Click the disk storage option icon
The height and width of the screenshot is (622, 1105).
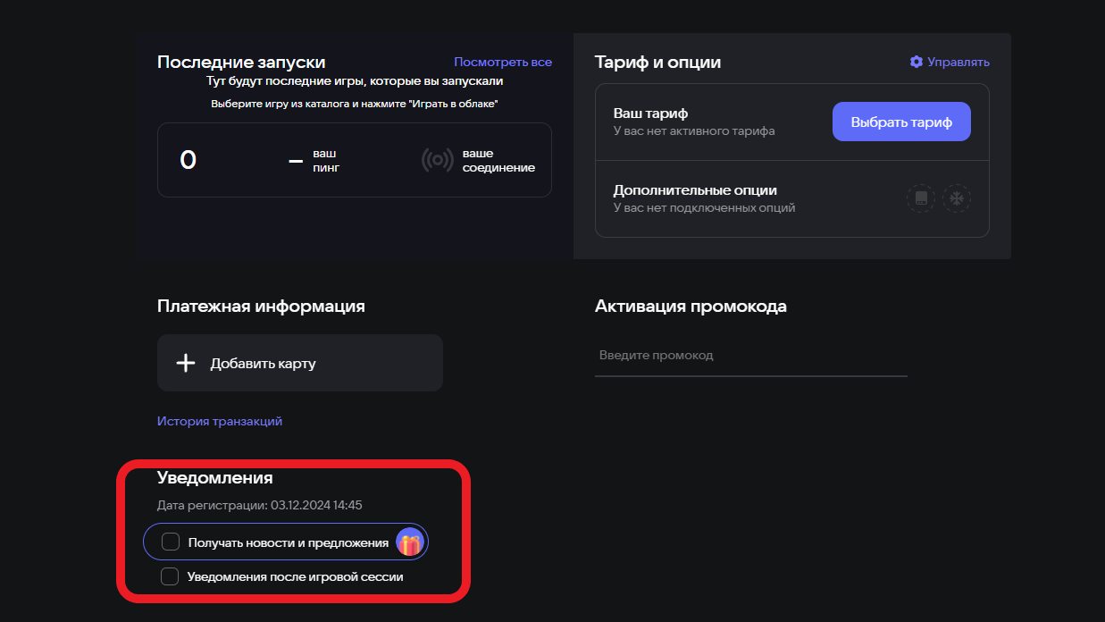pos(921,198)
